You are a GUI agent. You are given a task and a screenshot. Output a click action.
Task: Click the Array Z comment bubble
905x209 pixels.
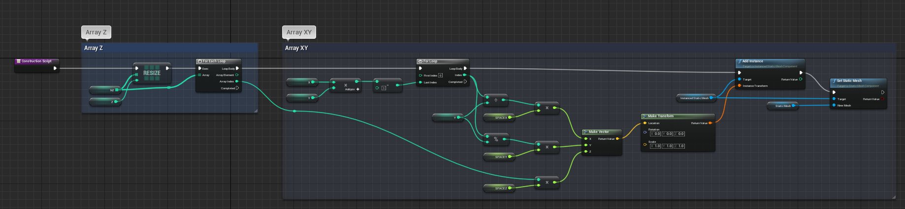click(x=96, y=32)
